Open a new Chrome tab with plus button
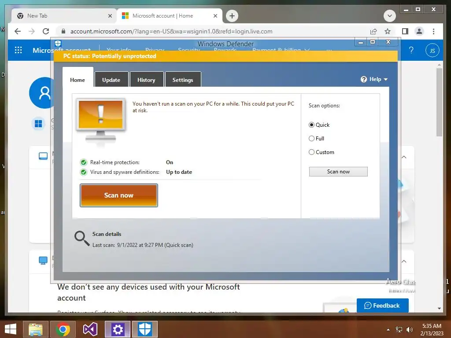Viewport: 451px width, 338px height. pos(232,16)
